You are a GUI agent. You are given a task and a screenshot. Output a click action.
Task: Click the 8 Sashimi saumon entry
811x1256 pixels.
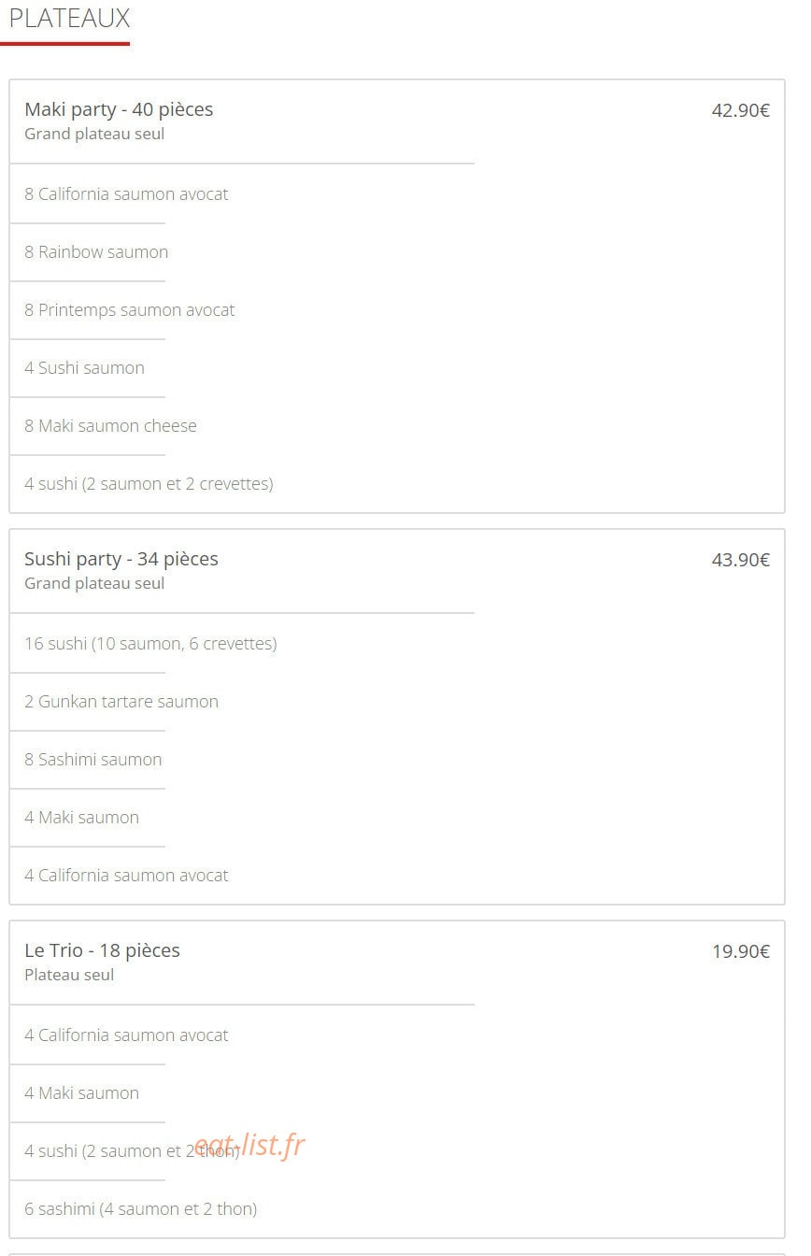[93, 760]
